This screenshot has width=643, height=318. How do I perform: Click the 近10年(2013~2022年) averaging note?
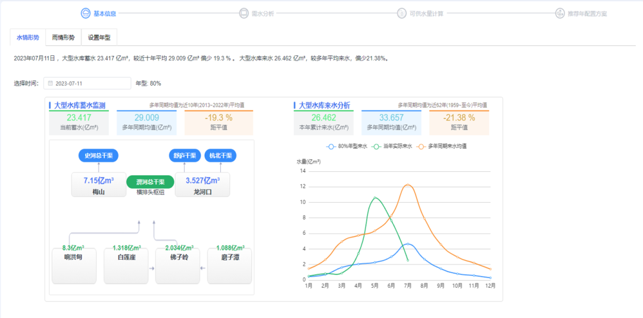[x=197, y=105]
